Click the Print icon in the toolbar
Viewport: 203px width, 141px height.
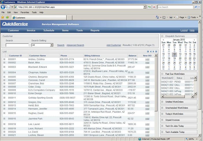171,18
